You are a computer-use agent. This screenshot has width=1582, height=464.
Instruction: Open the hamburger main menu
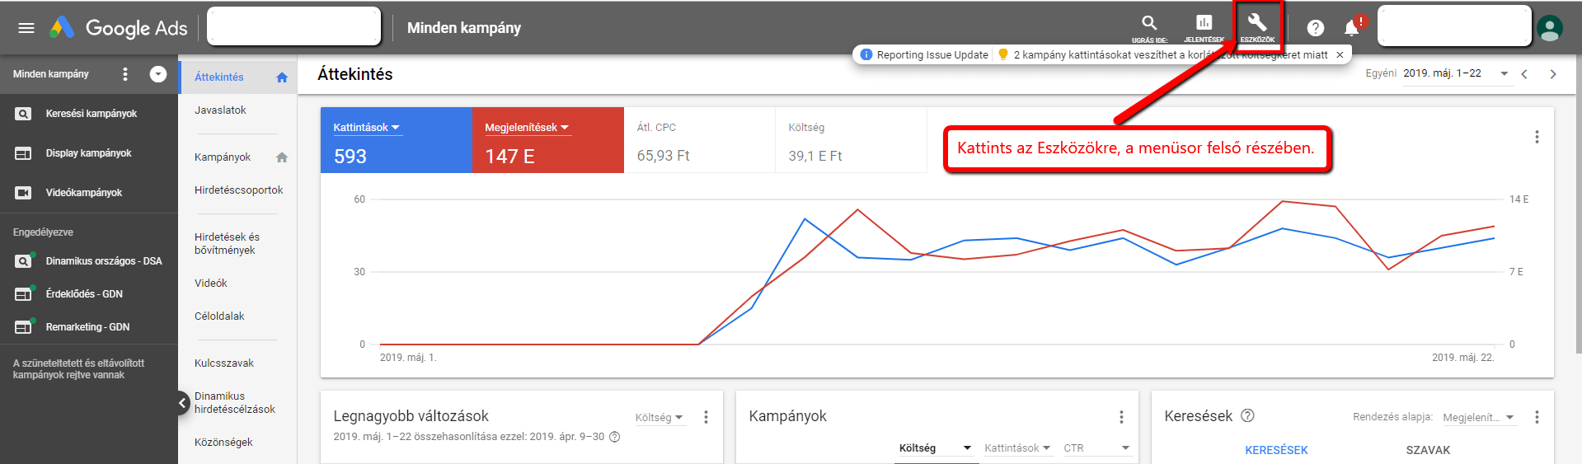coord(26,28)
